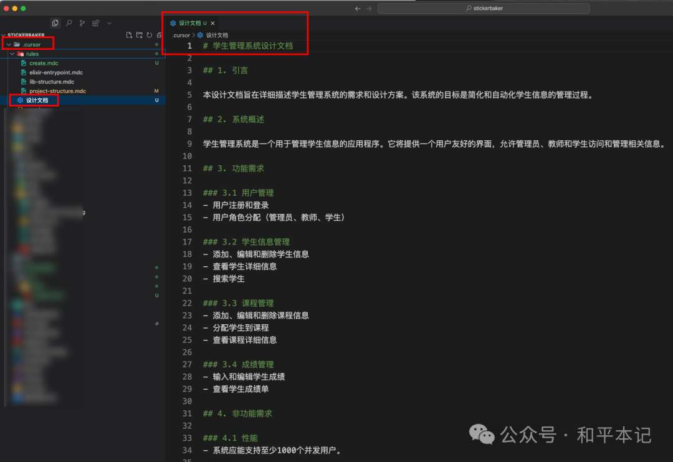Click the New Folder icon in Explorer
Screen dimensions: 673x462
click(138, 36)
